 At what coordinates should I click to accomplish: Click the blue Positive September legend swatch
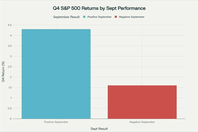click(84, 17)
